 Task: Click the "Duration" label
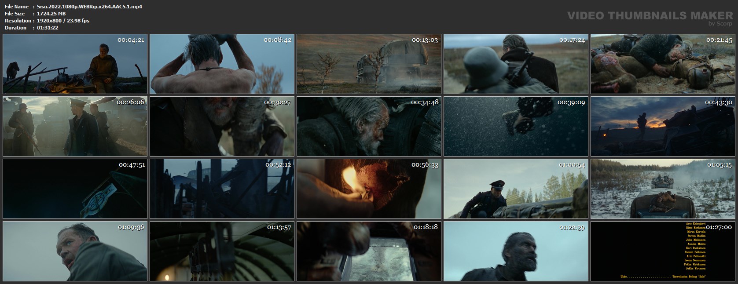tap(16, 28)
